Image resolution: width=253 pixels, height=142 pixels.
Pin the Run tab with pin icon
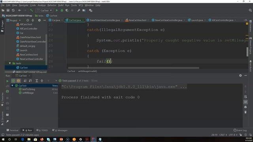click(8, 121)
